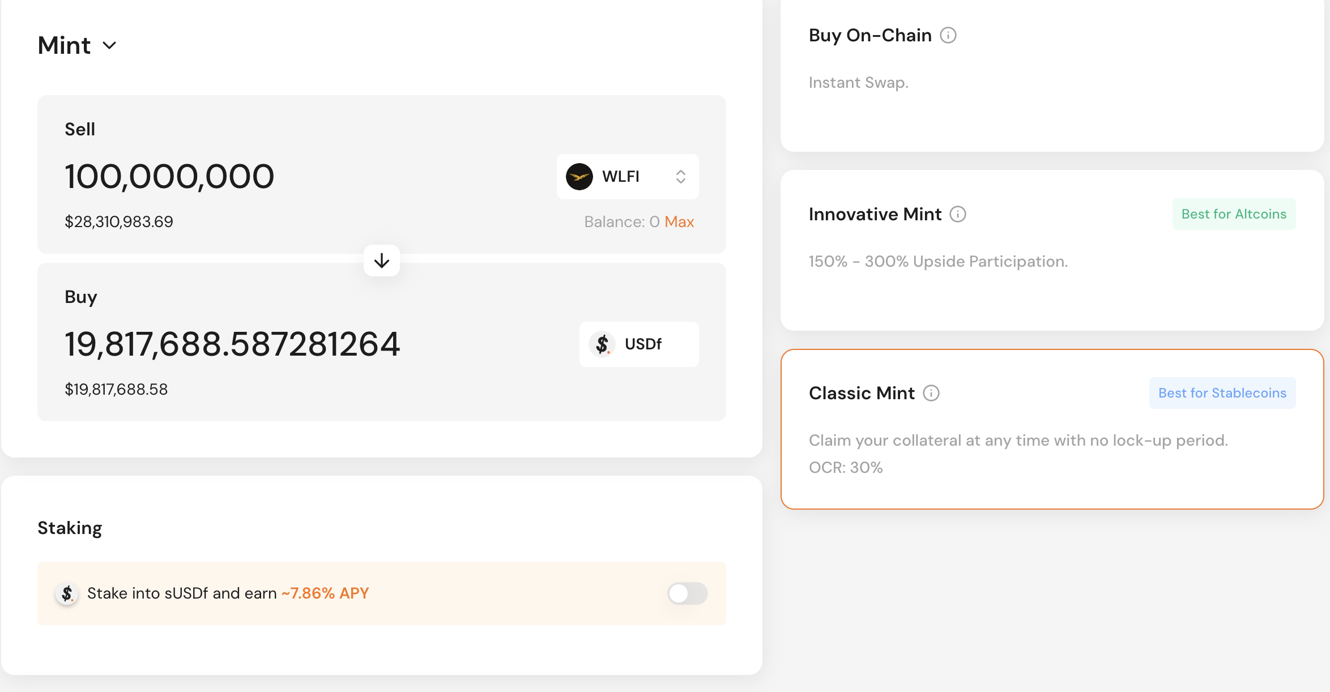Viewport: 1330px width, 692px height.
Task: Expand the Mint mode dropdown chevron
Action: (109, 45)
